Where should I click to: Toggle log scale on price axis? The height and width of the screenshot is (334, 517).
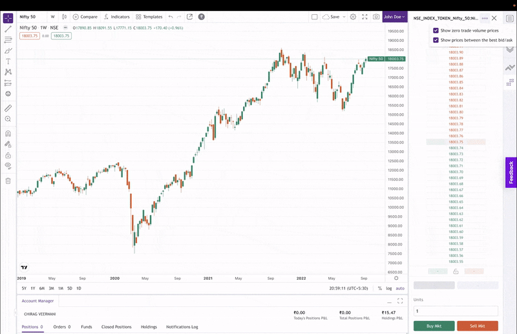coord(389,288)
